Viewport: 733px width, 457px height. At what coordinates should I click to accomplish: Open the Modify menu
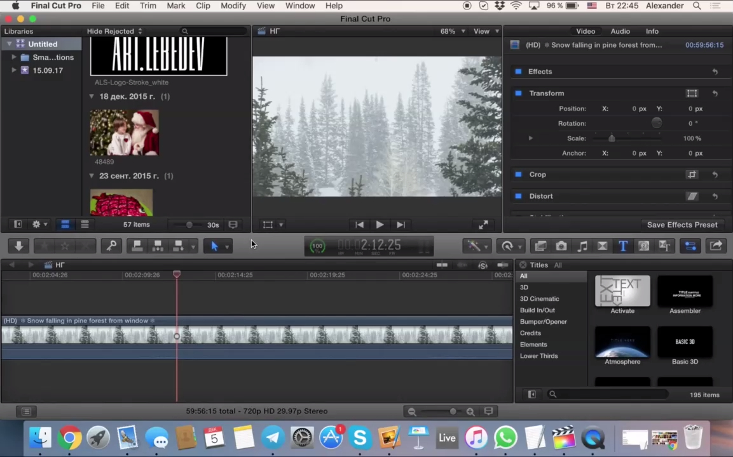click(233, 6)
